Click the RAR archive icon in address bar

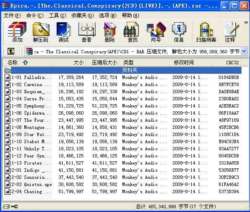(x=29, y=51)
